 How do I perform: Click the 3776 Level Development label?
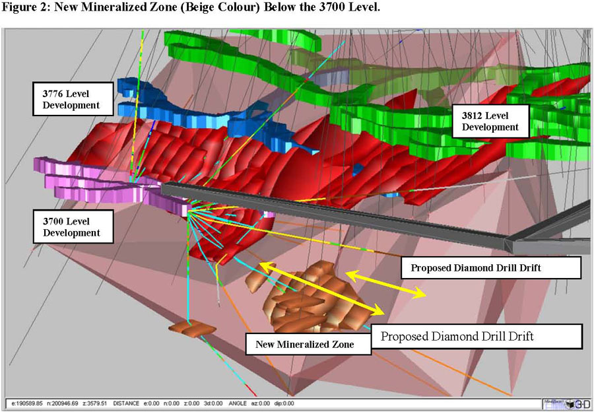pos(67,100)
